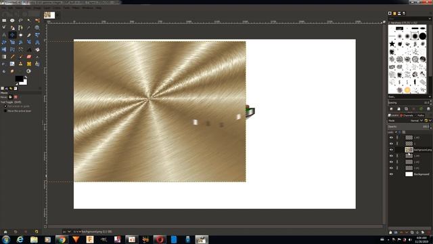
Task: Hide the background.png layer
Action: [391, 150]
